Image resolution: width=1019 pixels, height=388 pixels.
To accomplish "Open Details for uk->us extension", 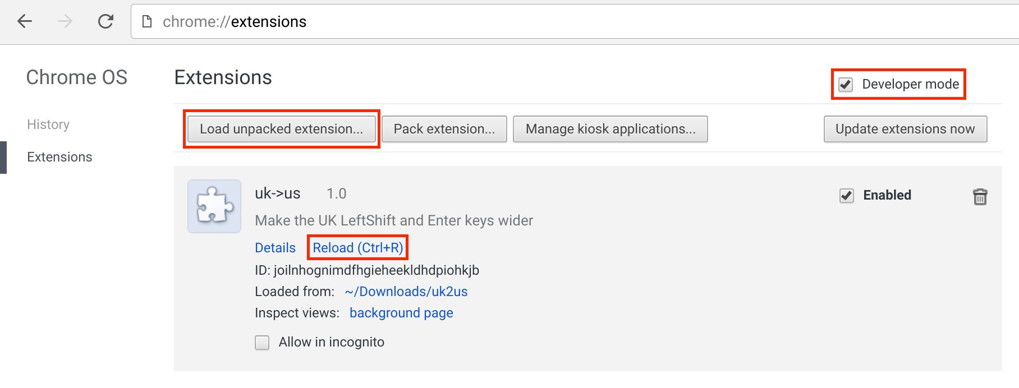I will (x=274, y=247).
